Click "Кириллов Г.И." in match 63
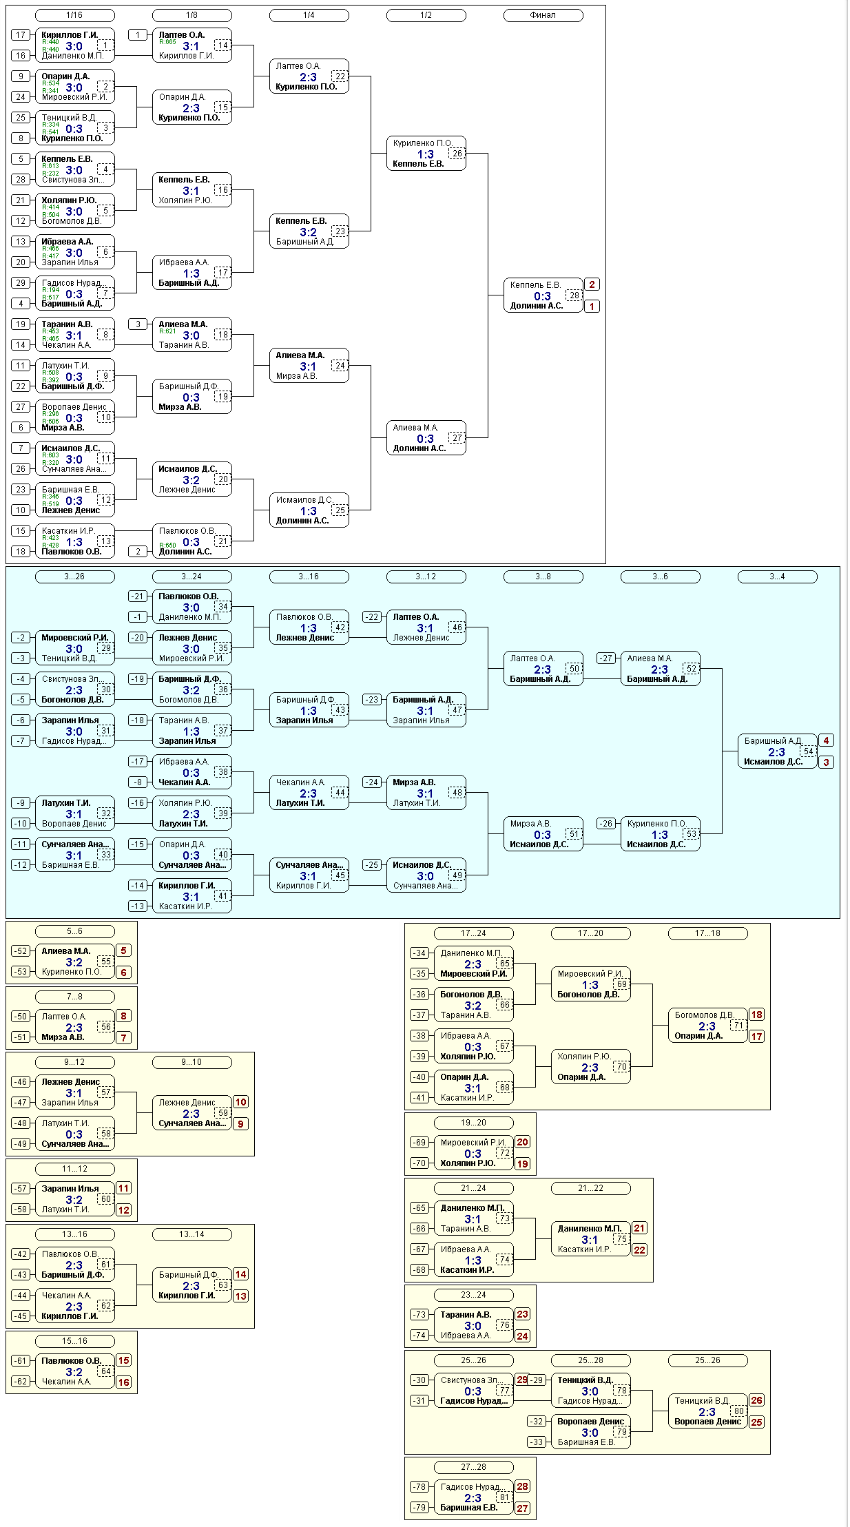850x1527 pixels. 186,1296
